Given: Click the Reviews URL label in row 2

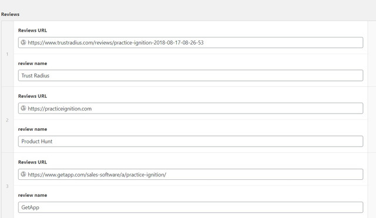Looking at the screenshot, I should click(x=33, y=96).
